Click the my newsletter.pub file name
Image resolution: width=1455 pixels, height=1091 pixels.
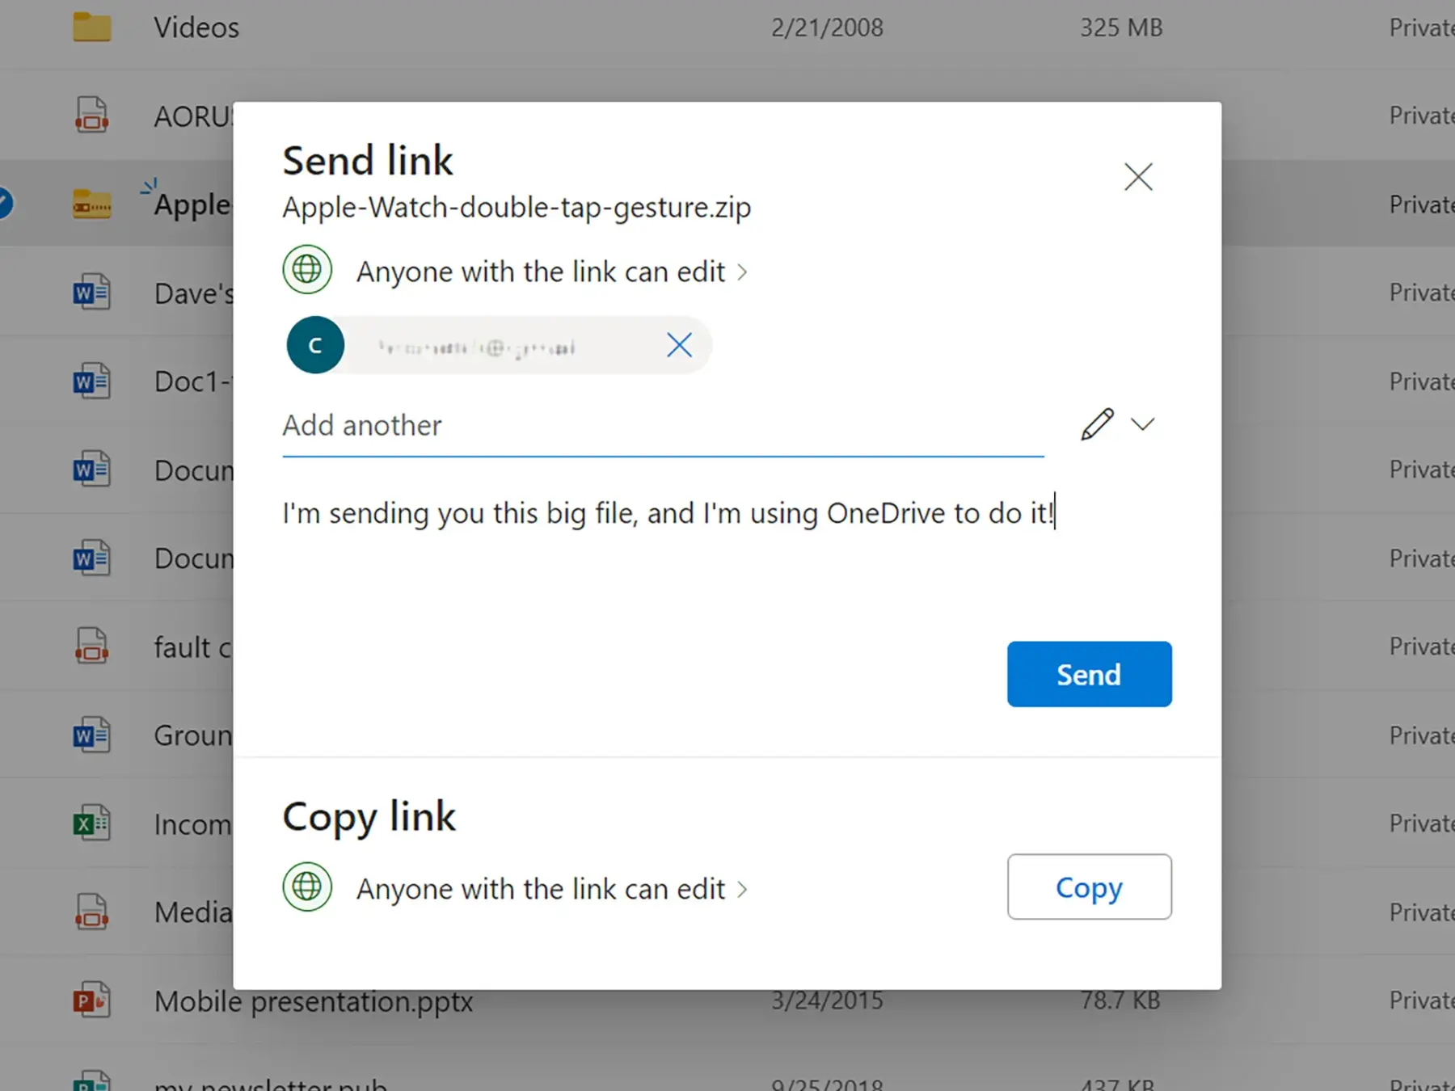point(270,1083)
